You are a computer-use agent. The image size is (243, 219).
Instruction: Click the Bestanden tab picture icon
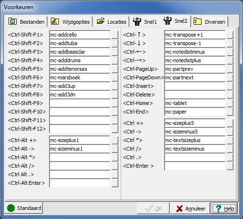point(12,21)
